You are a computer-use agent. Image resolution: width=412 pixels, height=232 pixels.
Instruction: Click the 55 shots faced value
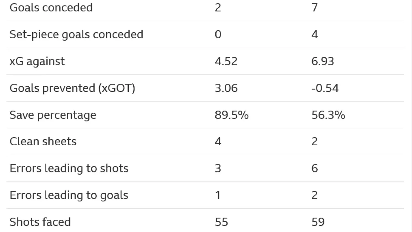point(221,222)
